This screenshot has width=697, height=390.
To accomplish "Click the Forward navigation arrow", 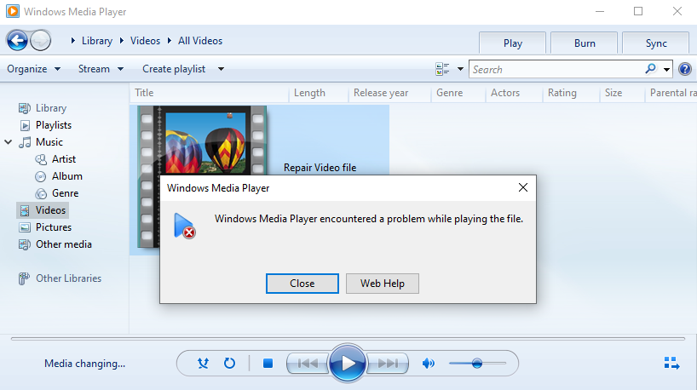I will [41, 41].
